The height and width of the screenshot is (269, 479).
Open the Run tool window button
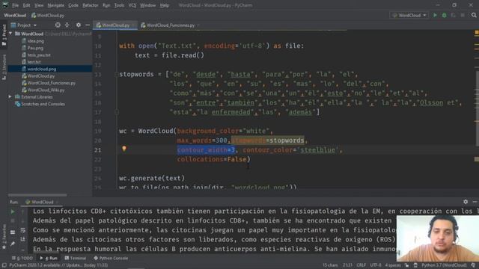tap(49, 258)
